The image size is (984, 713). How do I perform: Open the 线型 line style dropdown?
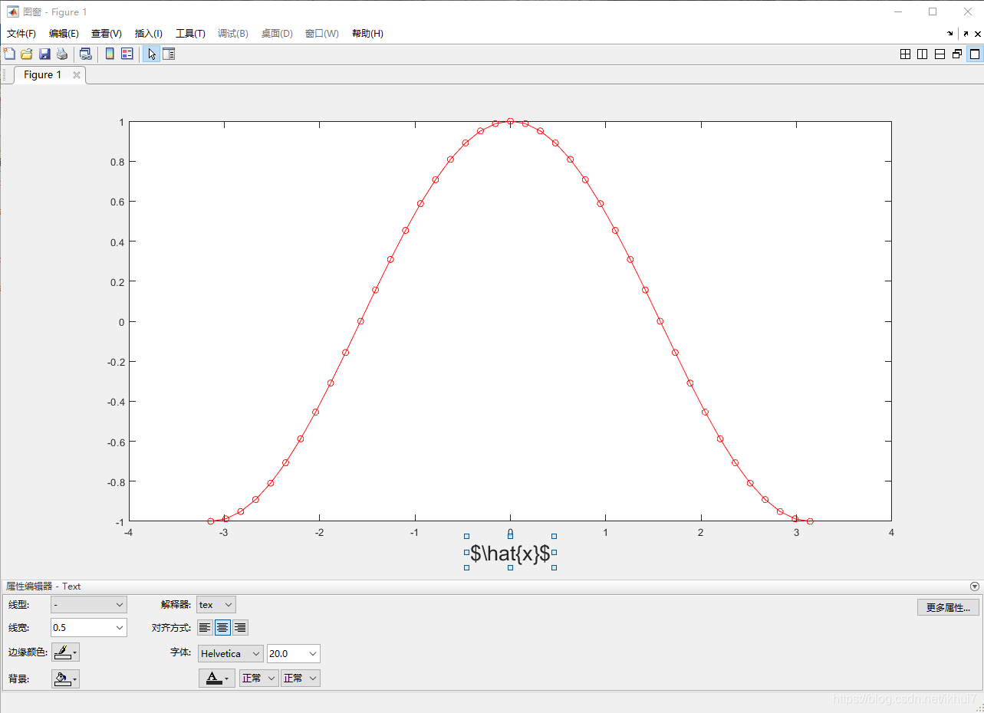(x=89, y=605)
